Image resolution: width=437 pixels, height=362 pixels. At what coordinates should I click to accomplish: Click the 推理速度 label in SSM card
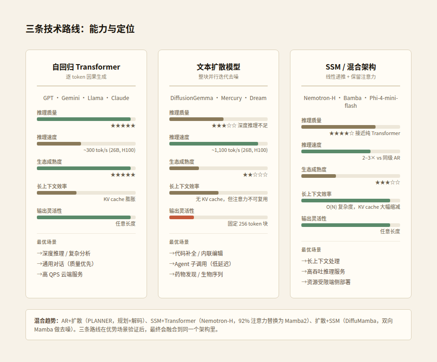tap(311, 145)
